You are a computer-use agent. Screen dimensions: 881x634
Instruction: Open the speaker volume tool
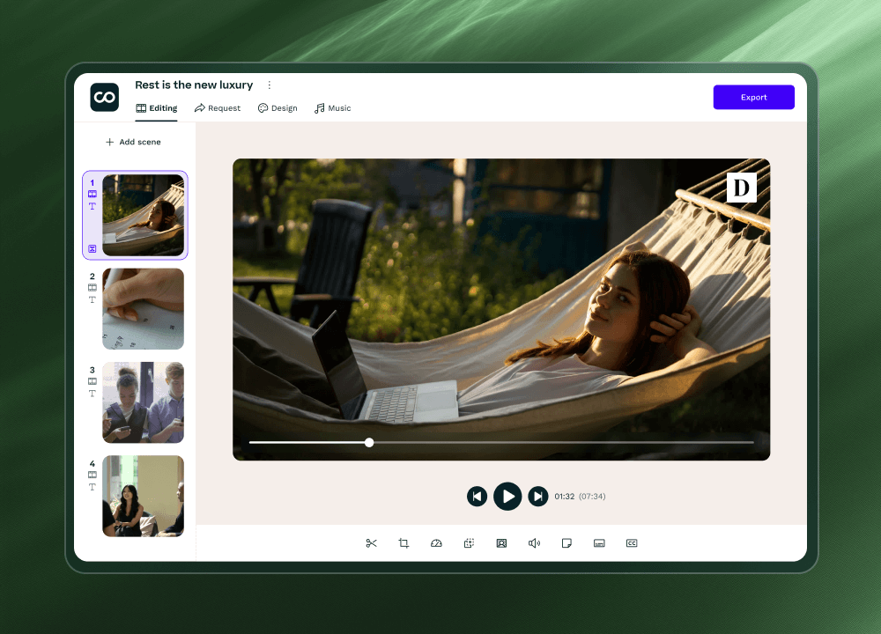point(534,543)
